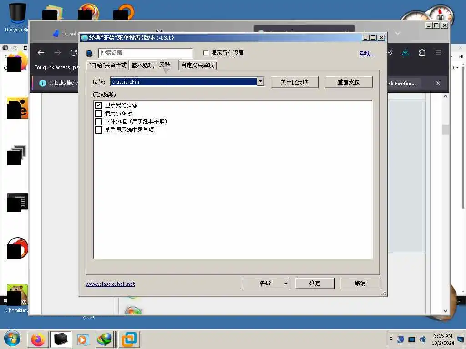Open the 自定义菜单项 tab
Image resolution: width=466 pixels, height=349 pixels.
tap(198, 65)
